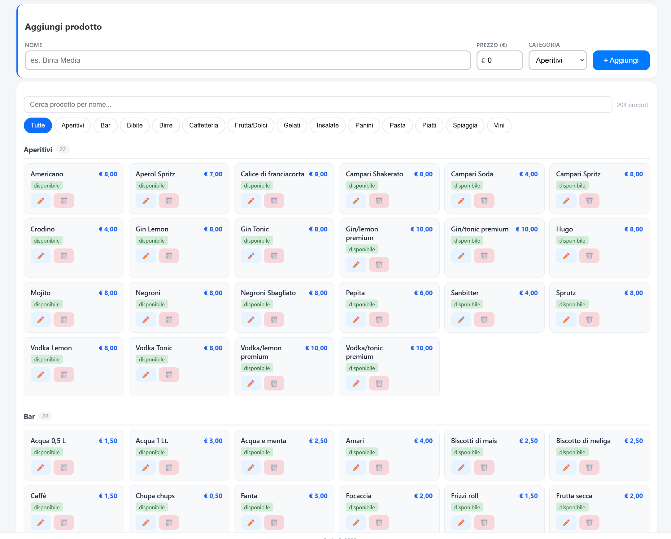Delete Vodka/tonic premium with trash icon
671x539 pixels.
point(379,383)
